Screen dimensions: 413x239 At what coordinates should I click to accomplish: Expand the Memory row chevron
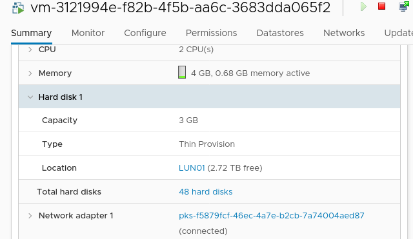pos(30,73)
